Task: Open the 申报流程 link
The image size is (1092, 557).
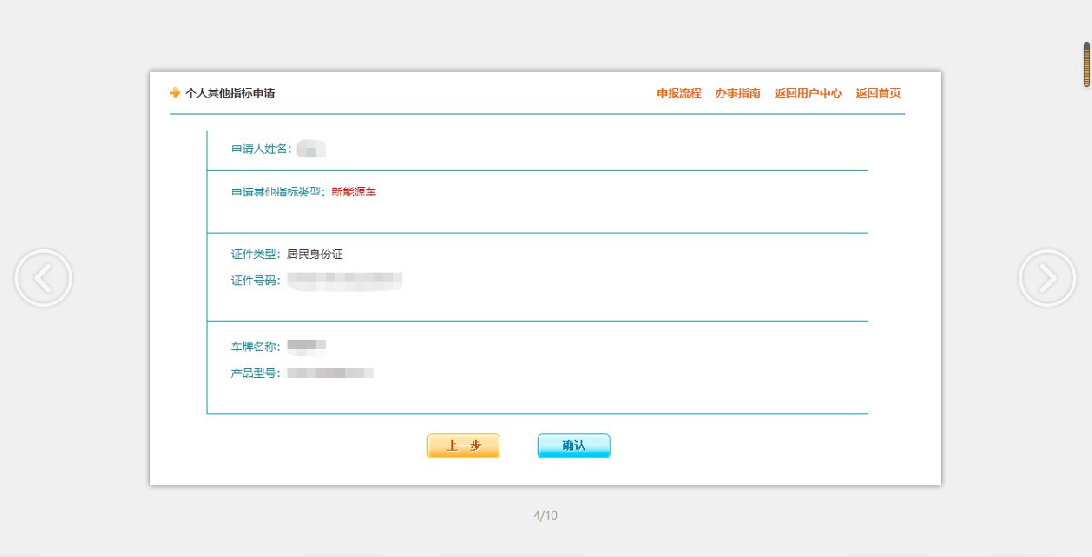Action: pyautogui.click(x=679, y=94)
